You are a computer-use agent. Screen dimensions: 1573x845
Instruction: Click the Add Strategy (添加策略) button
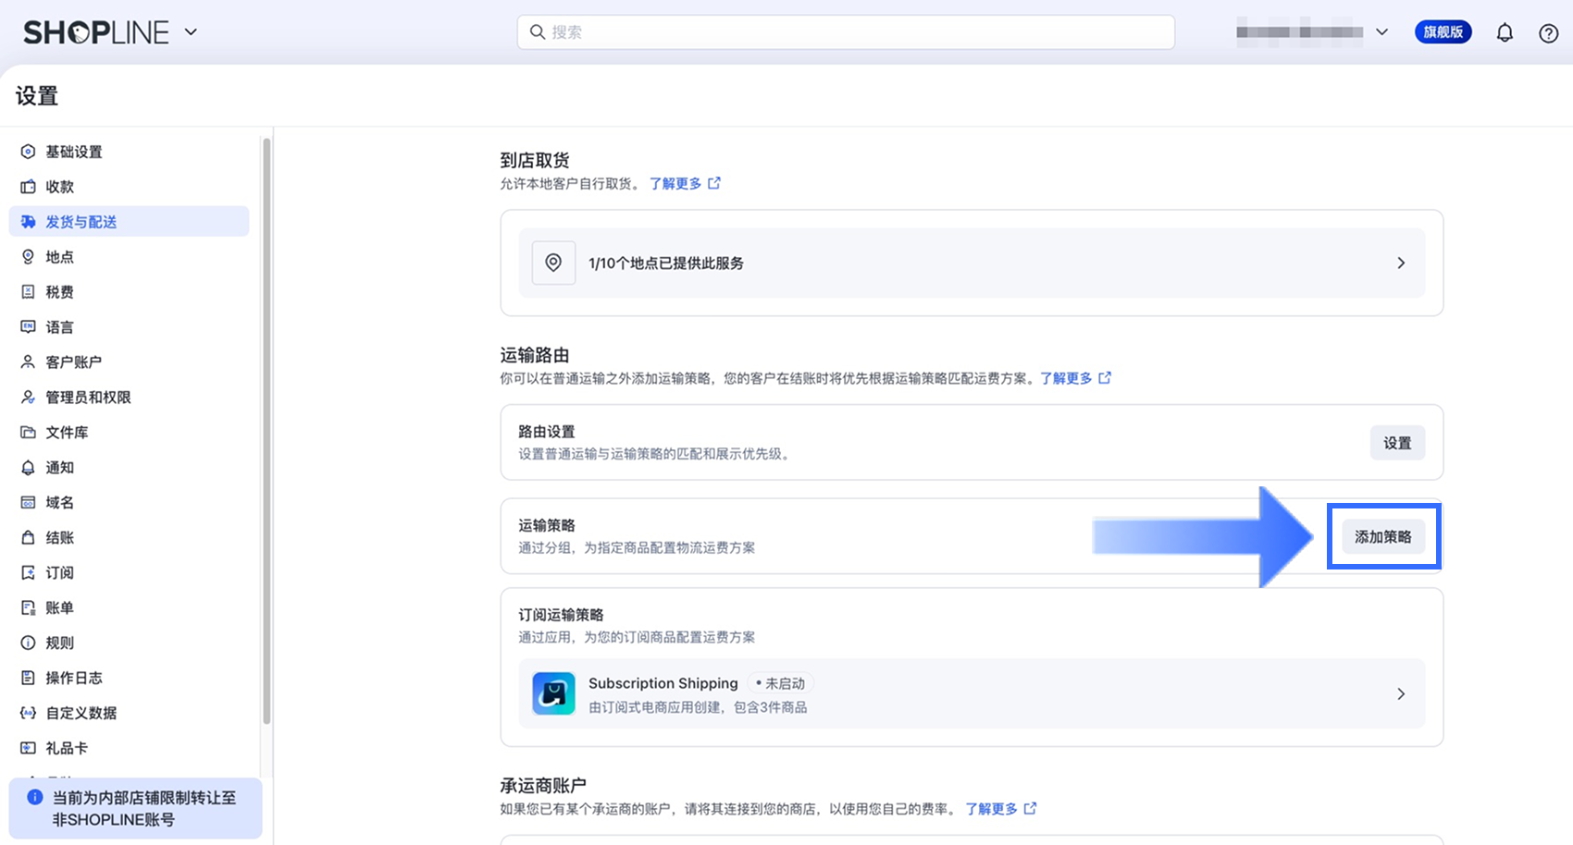coord(1382,536)
